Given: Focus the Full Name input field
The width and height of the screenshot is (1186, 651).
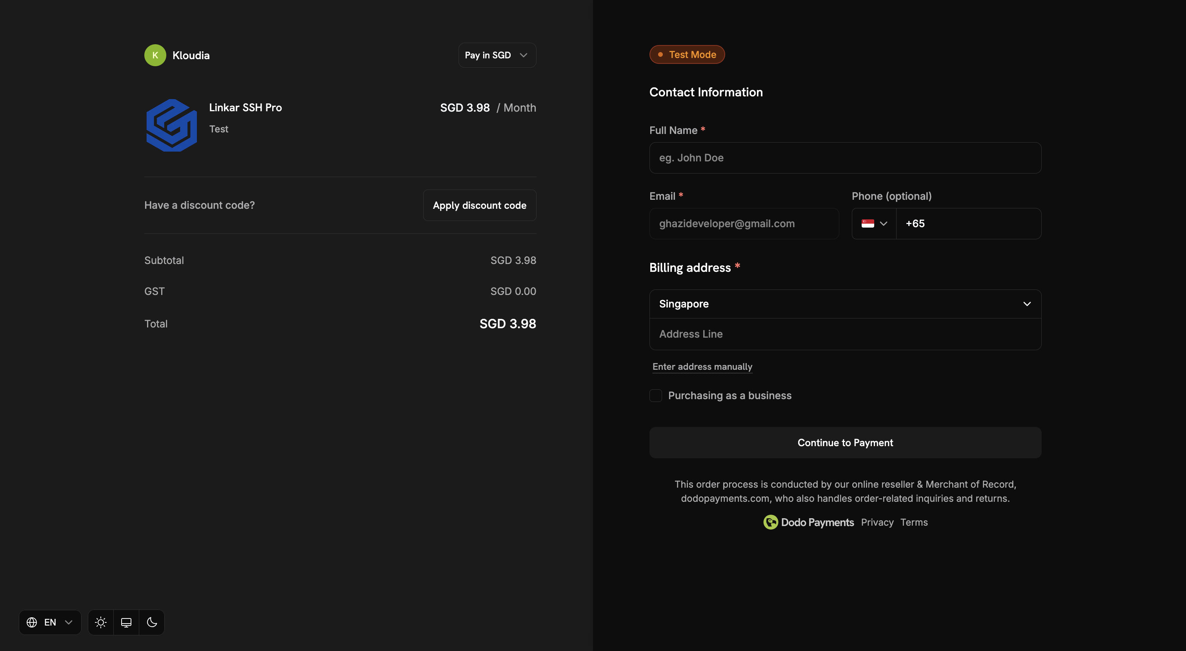Looking at the screenshot, I should pos(845,158).
